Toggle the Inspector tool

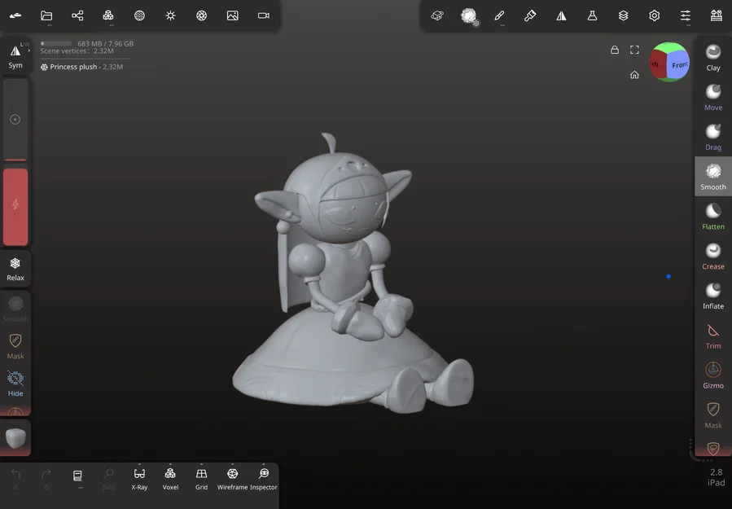pyautogui.click(x=264, y=479)
